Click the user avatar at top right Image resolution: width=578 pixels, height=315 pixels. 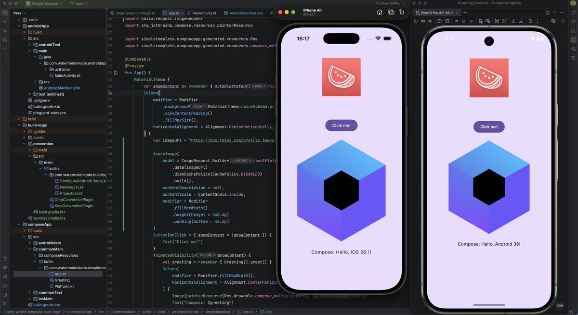573,3
